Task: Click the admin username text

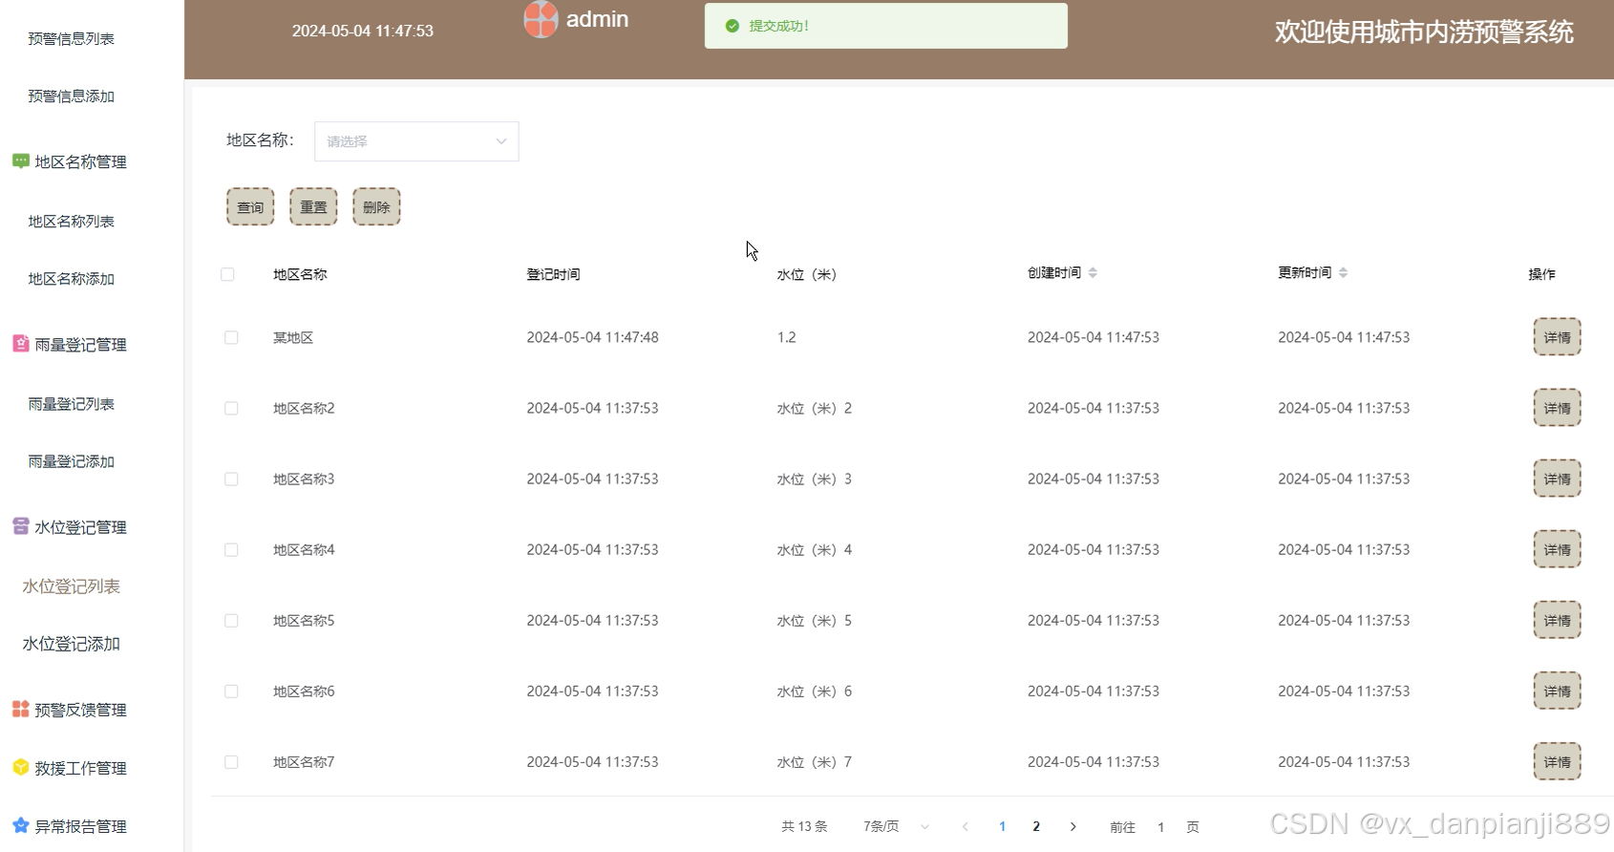Action: 597,19
